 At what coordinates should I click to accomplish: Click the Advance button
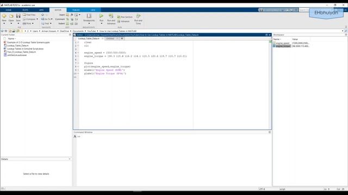[x=123, y=22]
